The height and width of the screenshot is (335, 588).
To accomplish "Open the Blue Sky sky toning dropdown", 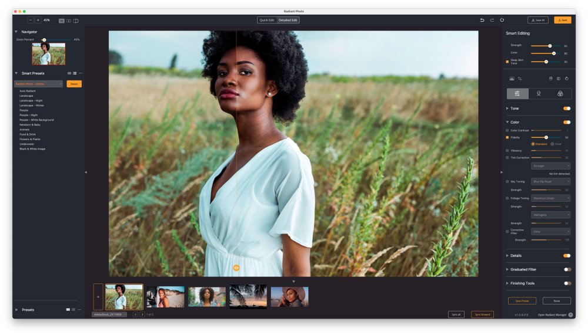I will click(550, 182).
